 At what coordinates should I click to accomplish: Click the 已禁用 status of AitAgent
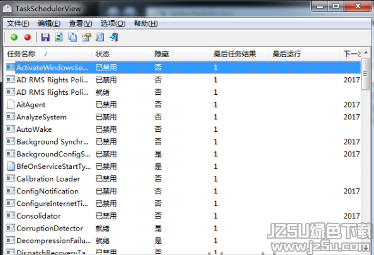pos(106,104)
